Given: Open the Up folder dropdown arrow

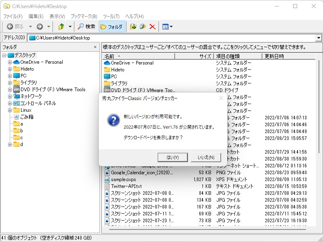Looking at the screenshot, I should tap(70, 27).
